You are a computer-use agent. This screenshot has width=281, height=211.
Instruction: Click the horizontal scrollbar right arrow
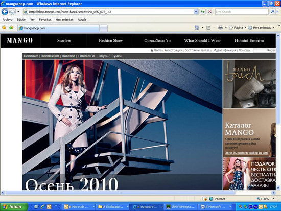click(x=273, y=193)
